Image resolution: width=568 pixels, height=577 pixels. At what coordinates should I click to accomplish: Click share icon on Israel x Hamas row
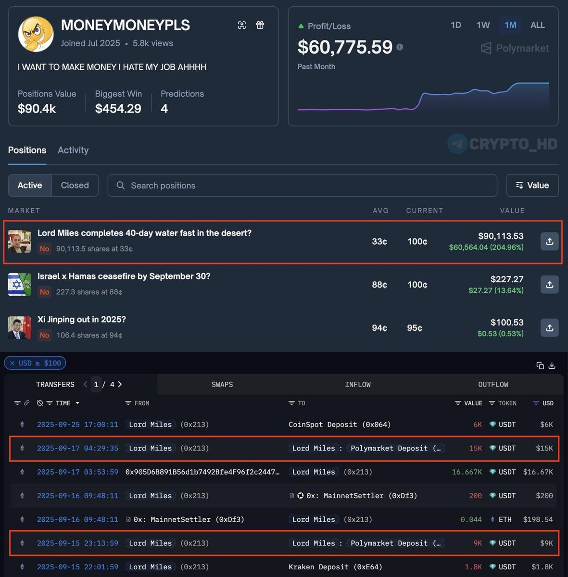click(x=549, y=285)
